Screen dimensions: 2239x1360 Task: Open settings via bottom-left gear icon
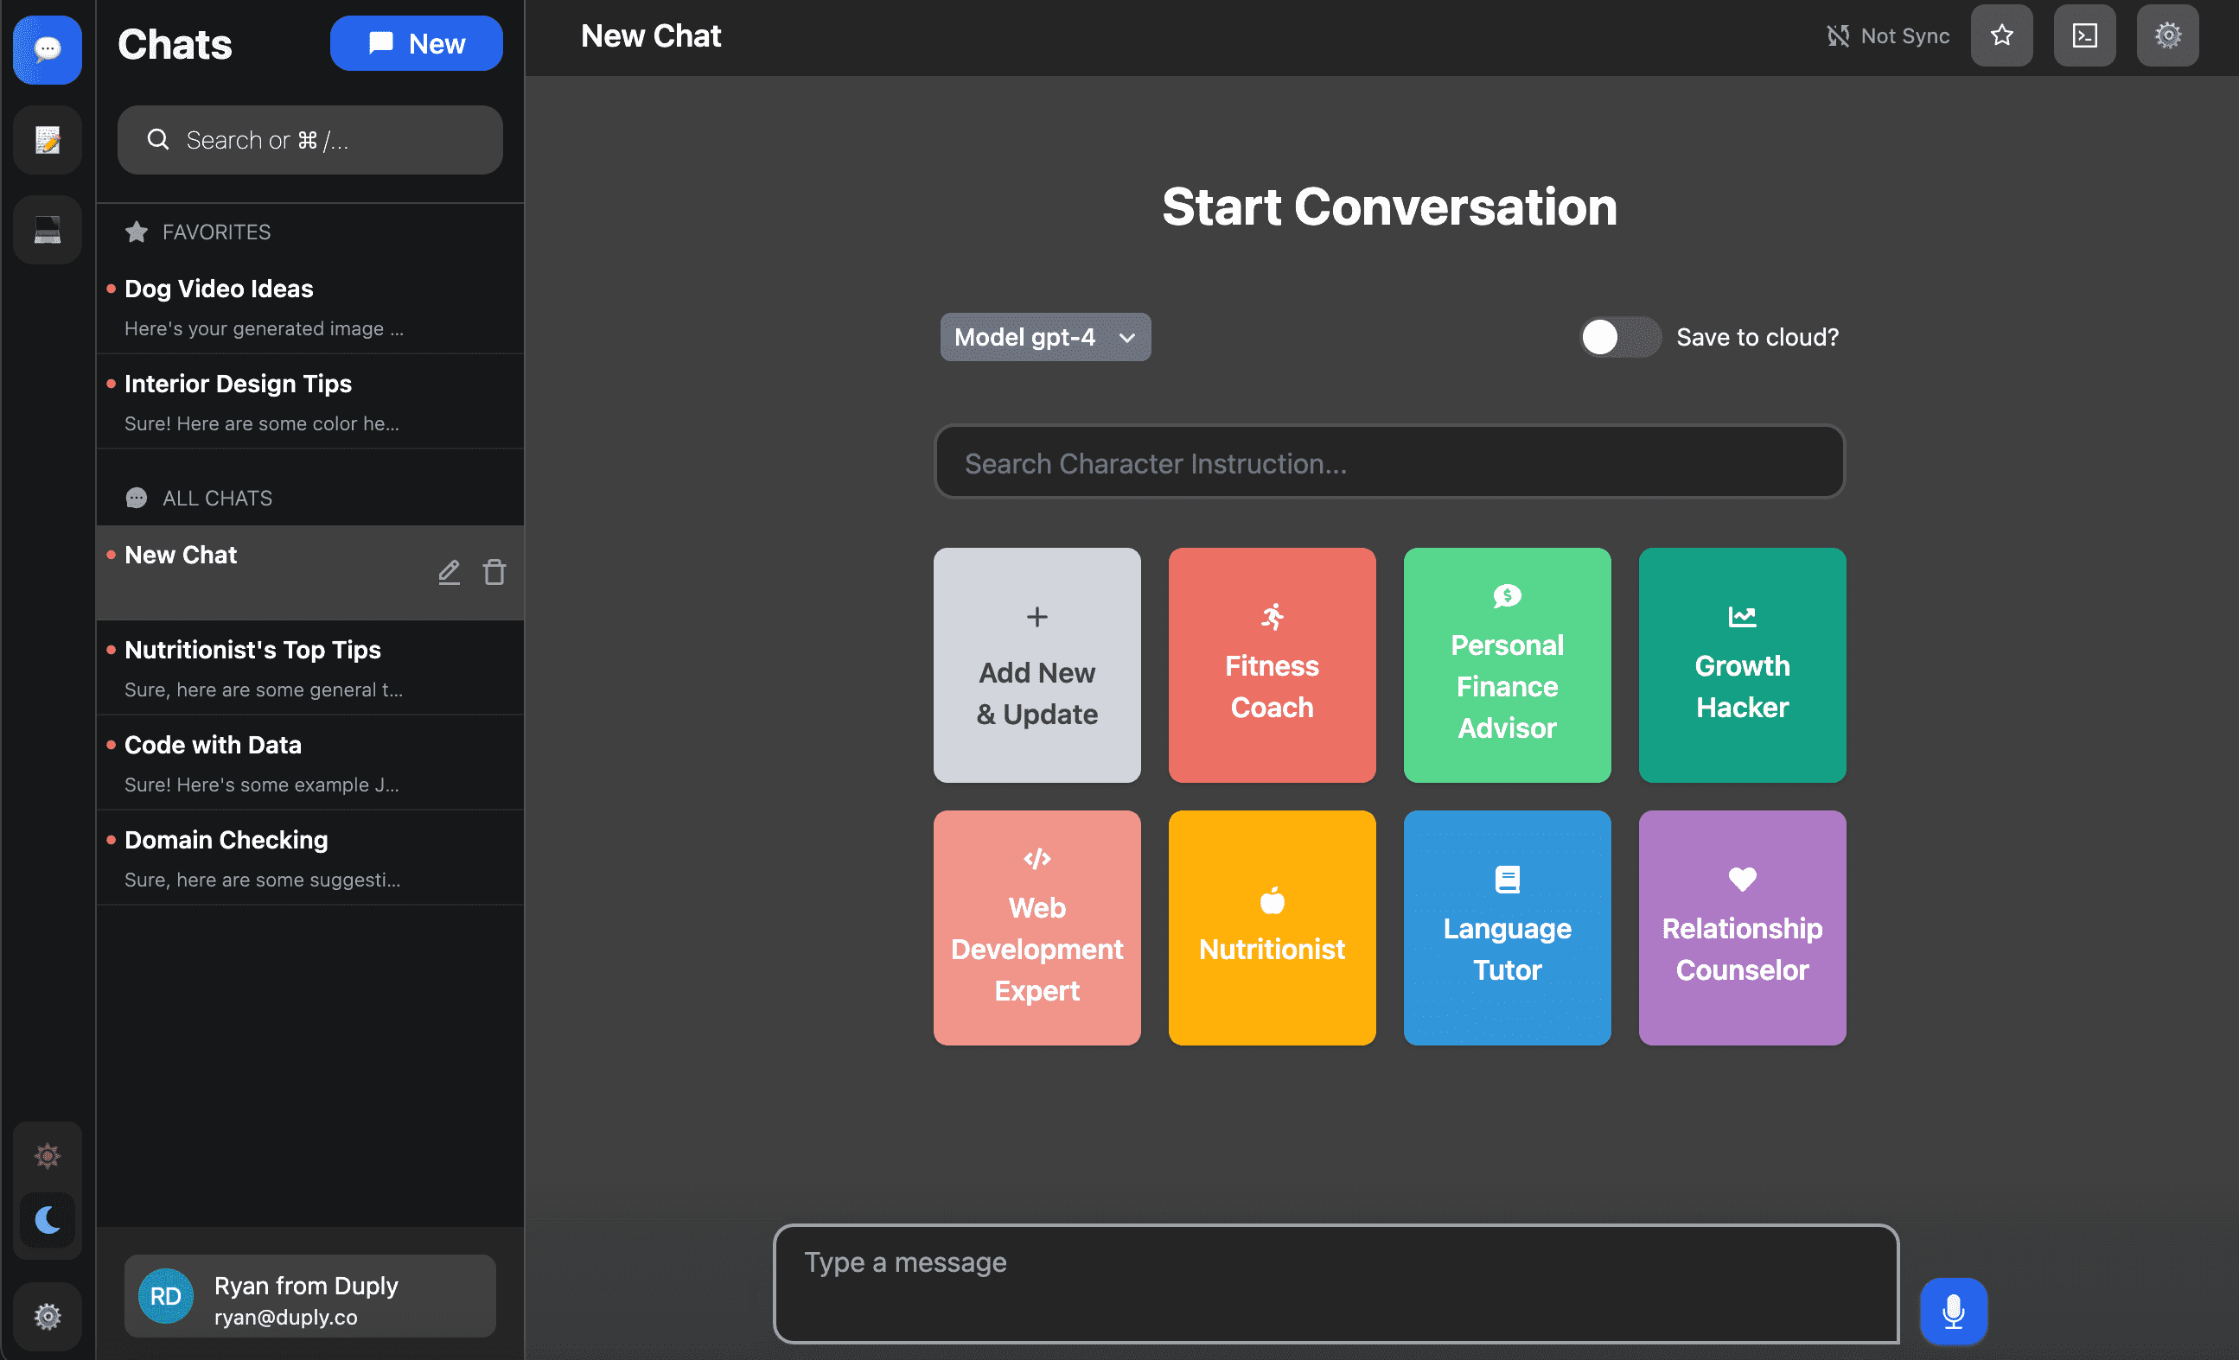[x=46, y=1315]
